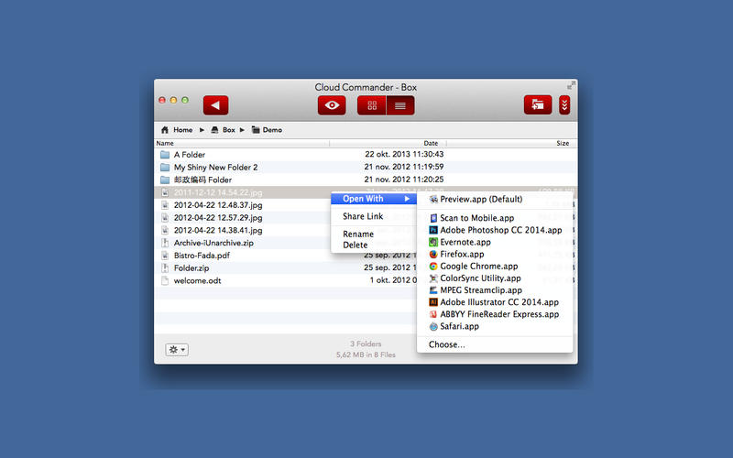The height and width of the screenshot is (458, 733).
Task: Open file with Firefox.app
Action: click(462, 254)
